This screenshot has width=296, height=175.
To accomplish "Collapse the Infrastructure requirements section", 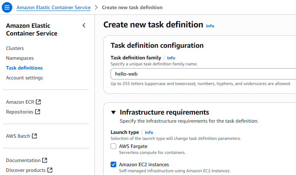I will click(113, 112).
